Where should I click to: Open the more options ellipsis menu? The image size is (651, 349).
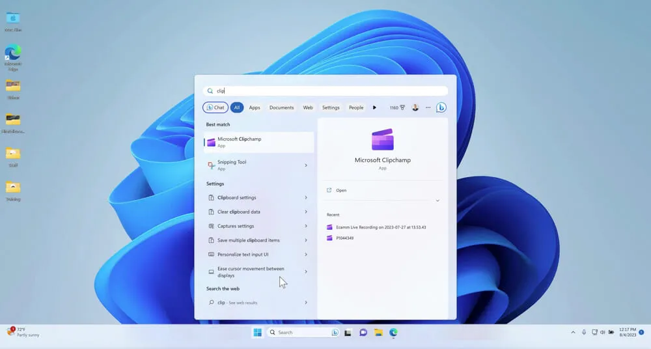point(428,107)
